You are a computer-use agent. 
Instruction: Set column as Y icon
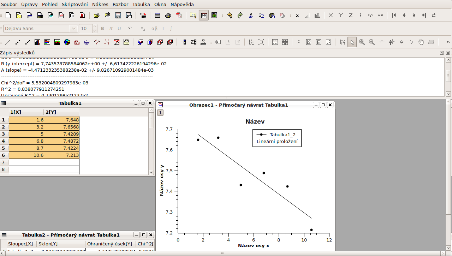pos(341,15)
